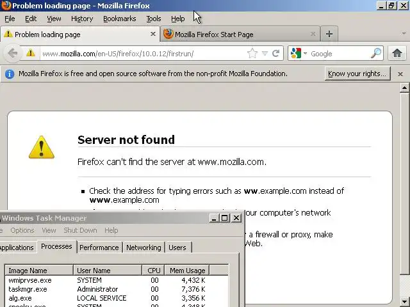
Task: Restore down the Firefox window
Action: coord(391,6)
